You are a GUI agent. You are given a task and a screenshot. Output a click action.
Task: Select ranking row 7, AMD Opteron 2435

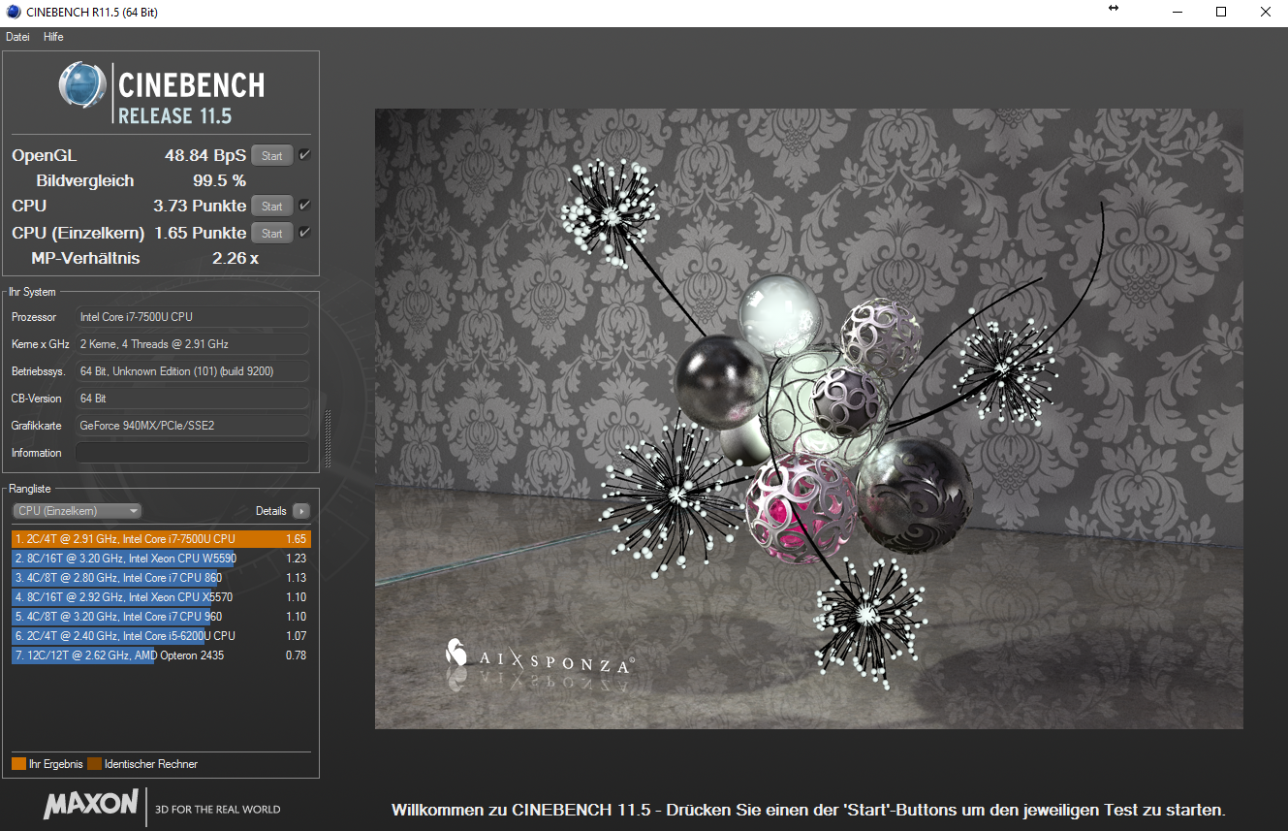(x=161, y=655)
